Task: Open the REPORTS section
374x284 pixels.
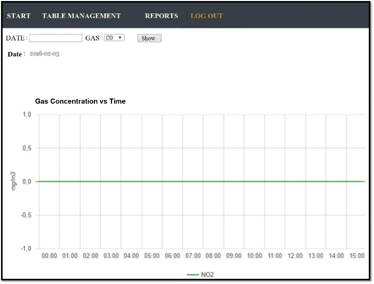Action: click(x=161, y=16)
